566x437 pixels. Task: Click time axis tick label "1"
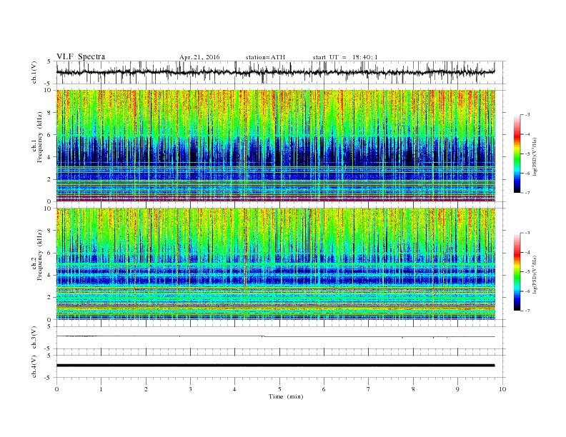[x=101, y=389]
